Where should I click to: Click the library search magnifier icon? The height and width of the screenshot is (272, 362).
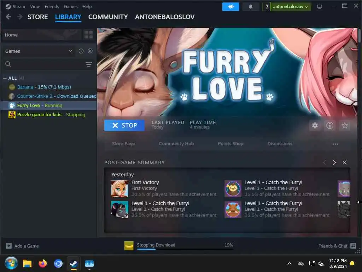[8, 64]
